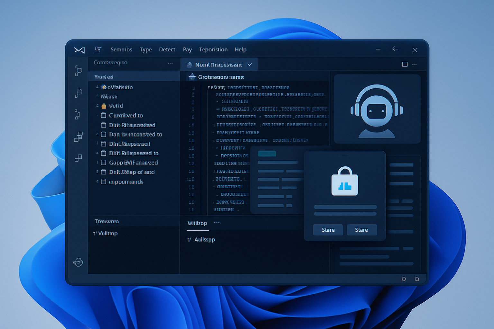This screenshot has width=494, height=329.
Task: Click the two-squares icon below the extensions icon
Action: point(78,158)
